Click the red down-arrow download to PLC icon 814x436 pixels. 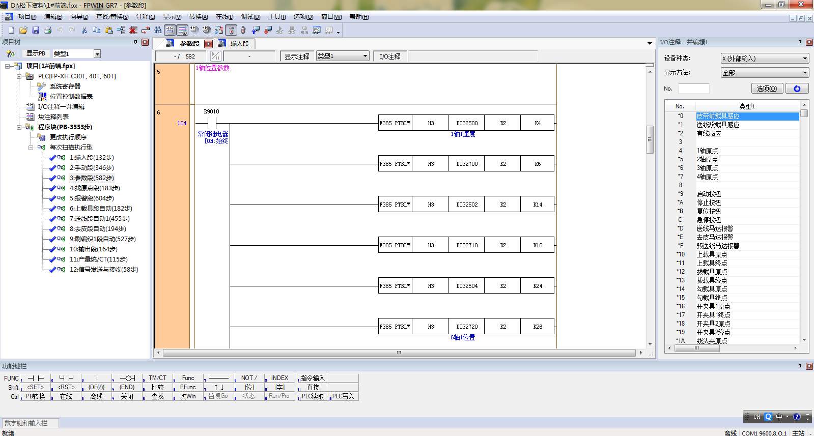click(x=268, y=30)
